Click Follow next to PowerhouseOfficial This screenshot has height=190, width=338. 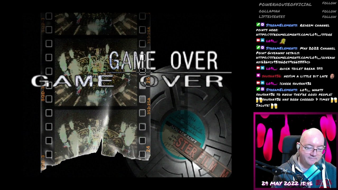(329, 3)
